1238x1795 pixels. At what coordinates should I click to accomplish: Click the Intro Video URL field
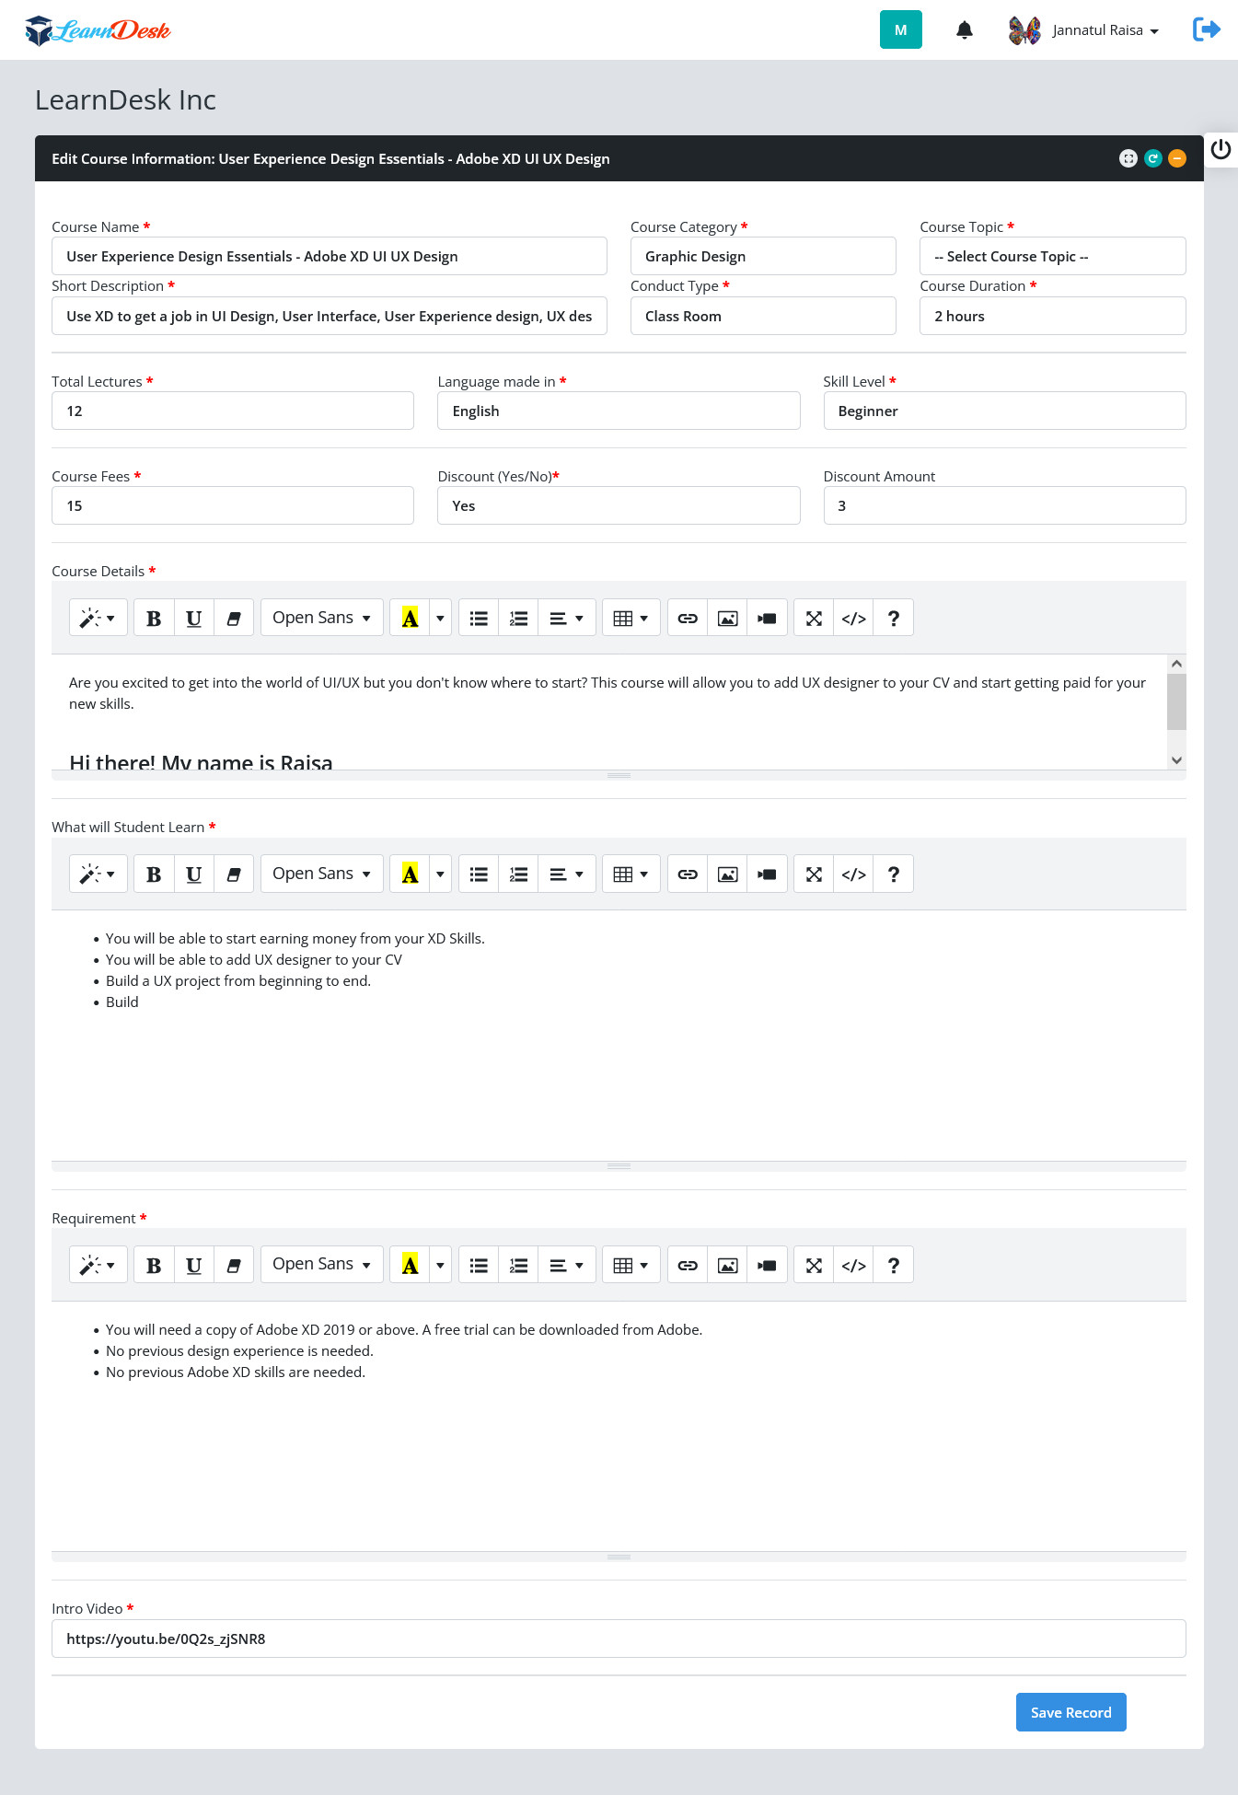coord(619,1639)
